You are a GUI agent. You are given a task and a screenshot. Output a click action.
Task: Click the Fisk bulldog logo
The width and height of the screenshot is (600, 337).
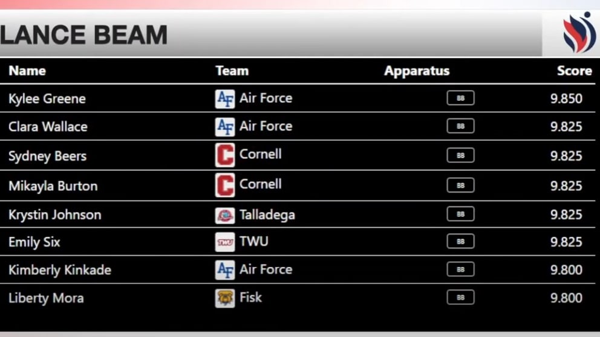click(225, 298)
